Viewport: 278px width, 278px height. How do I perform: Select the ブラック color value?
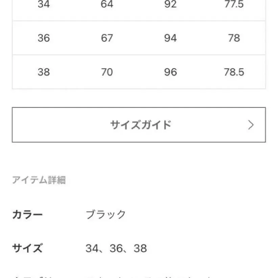[106, 214]
